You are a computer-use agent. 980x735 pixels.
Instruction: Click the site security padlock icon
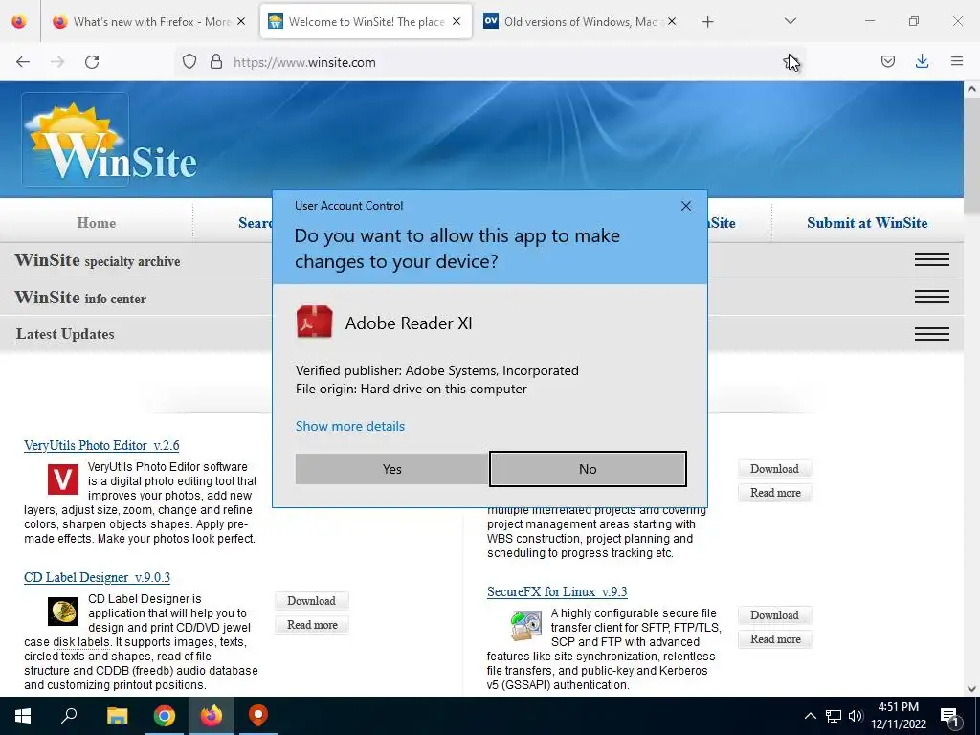click(x=216, y=62)
